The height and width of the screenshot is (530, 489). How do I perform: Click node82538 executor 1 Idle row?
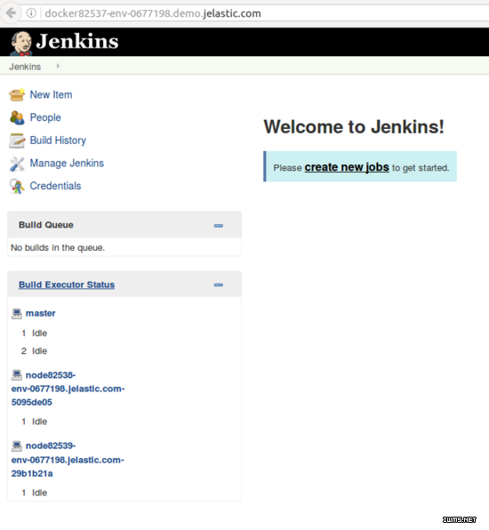(x=35, y=422)
